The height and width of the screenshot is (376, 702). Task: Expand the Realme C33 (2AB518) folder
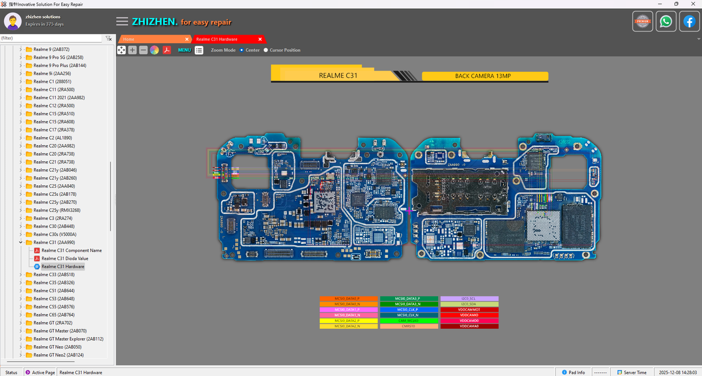click(21, 275)
